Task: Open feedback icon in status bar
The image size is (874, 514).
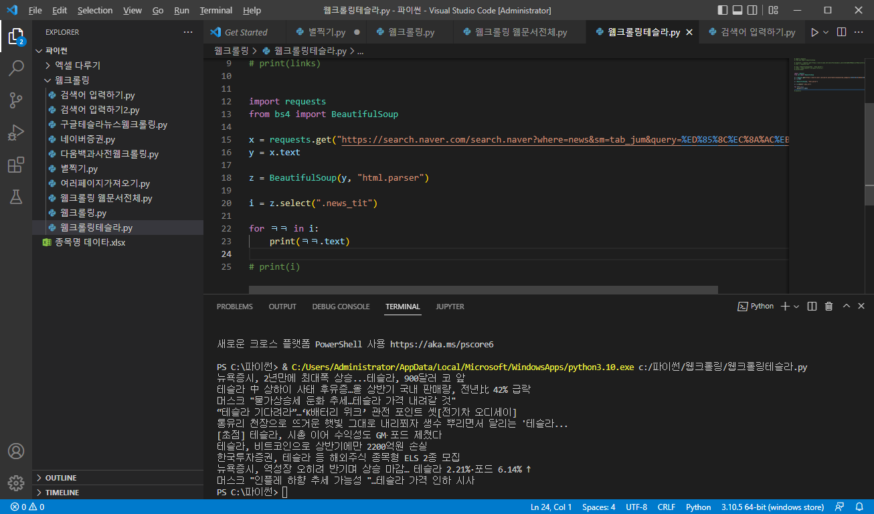Action: click(x=841, y=507)
